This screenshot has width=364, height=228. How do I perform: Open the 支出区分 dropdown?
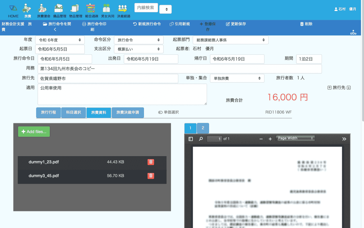point(138,49)
